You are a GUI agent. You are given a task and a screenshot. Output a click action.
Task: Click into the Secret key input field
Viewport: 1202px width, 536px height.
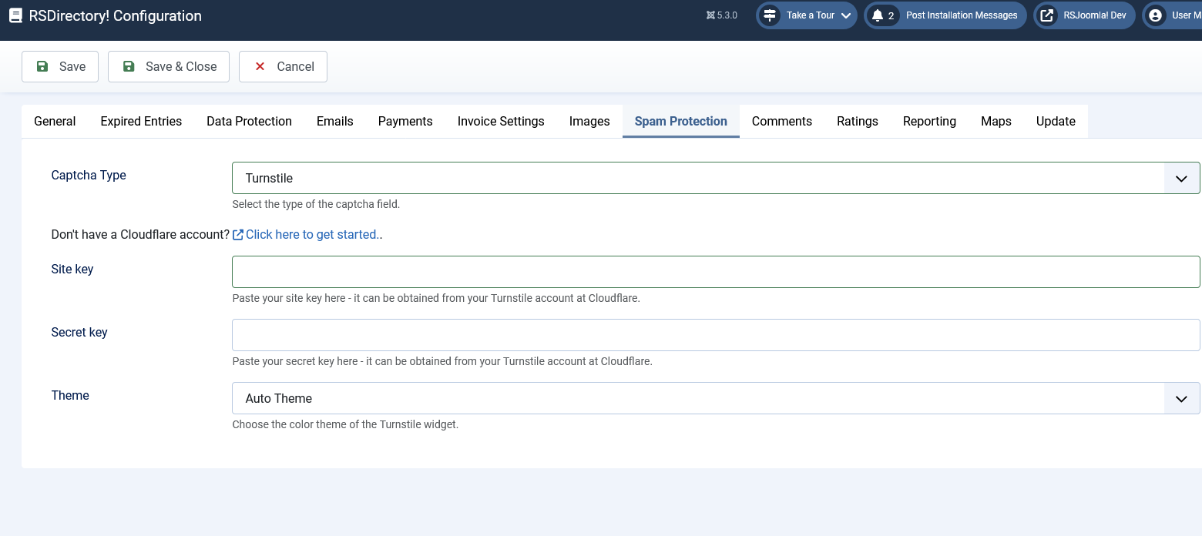[716, 335]
